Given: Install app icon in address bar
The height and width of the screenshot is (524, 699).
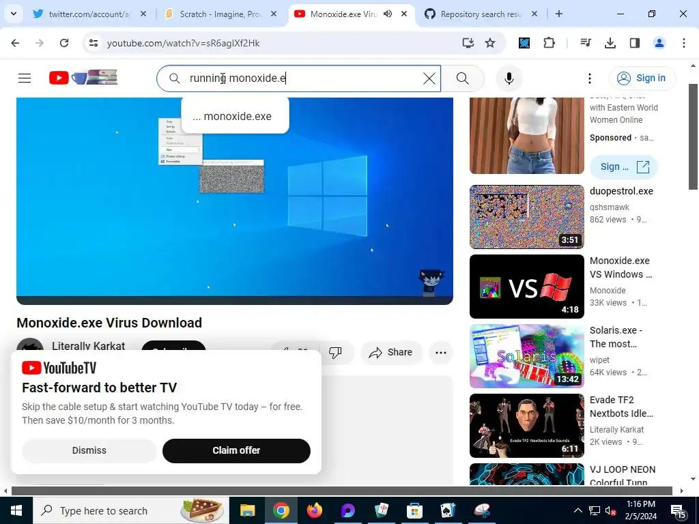Looking at the screenshot, I should pyautogui.click(x=468, y=43).
